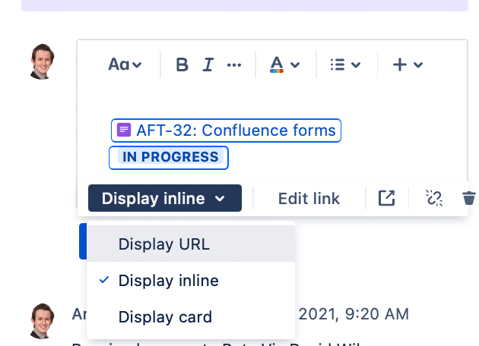The width and height of the screenshot is (479, 346).
Task: Click the unlink icon
Action: 434,198
